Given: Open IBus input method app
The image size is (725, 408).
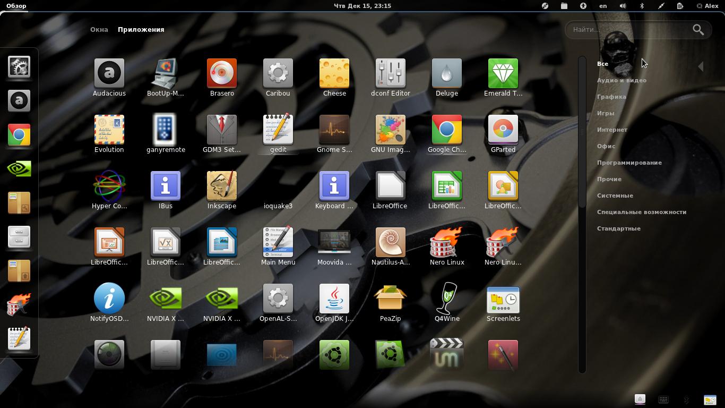Looking at the screenshot, I should 166,190.
